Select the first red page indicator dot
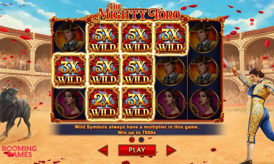274x164 pixels. 132,140
